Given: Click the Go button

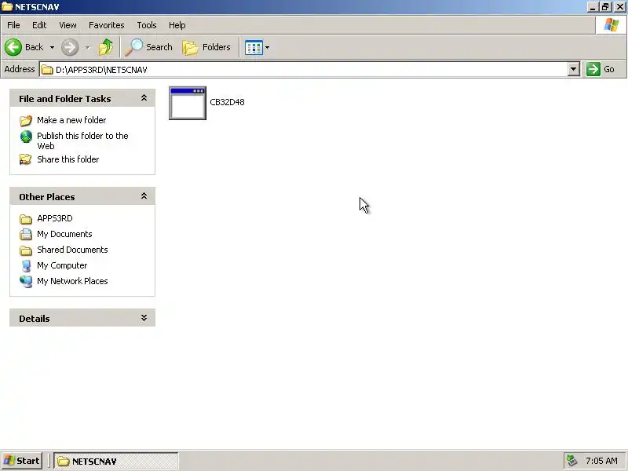Looking at the screenshot, I should click(x=601, y=69).
